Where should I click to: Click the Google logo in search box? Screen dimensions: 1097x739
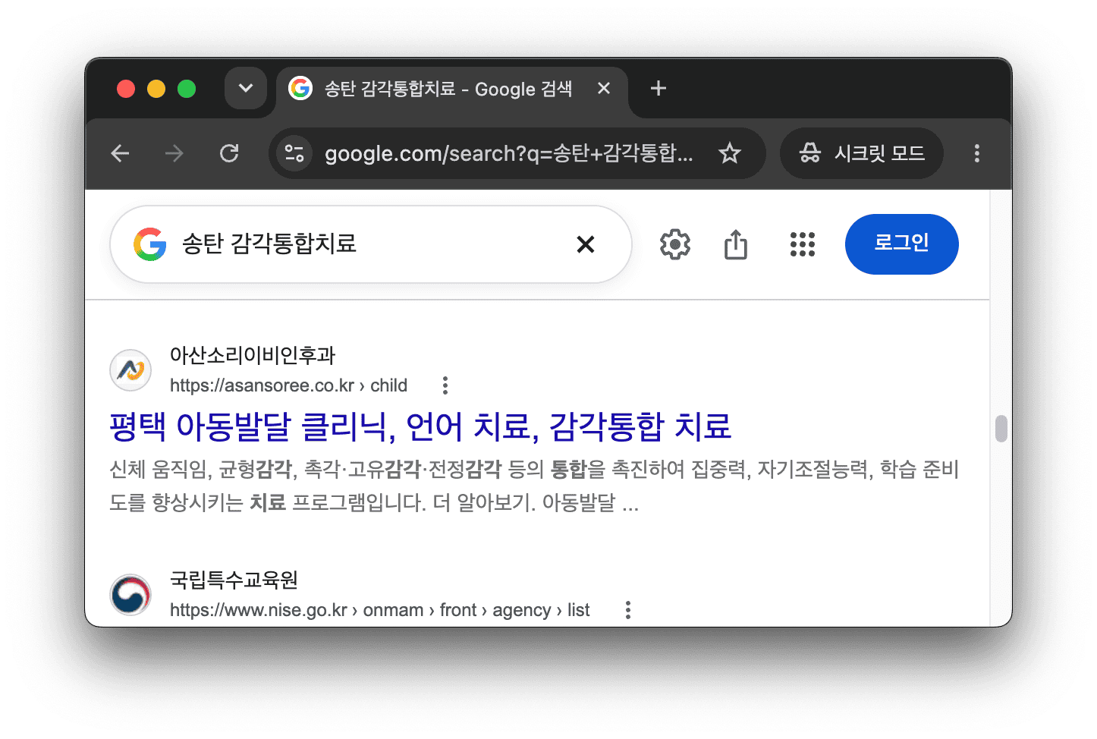(x=150, y=244)
